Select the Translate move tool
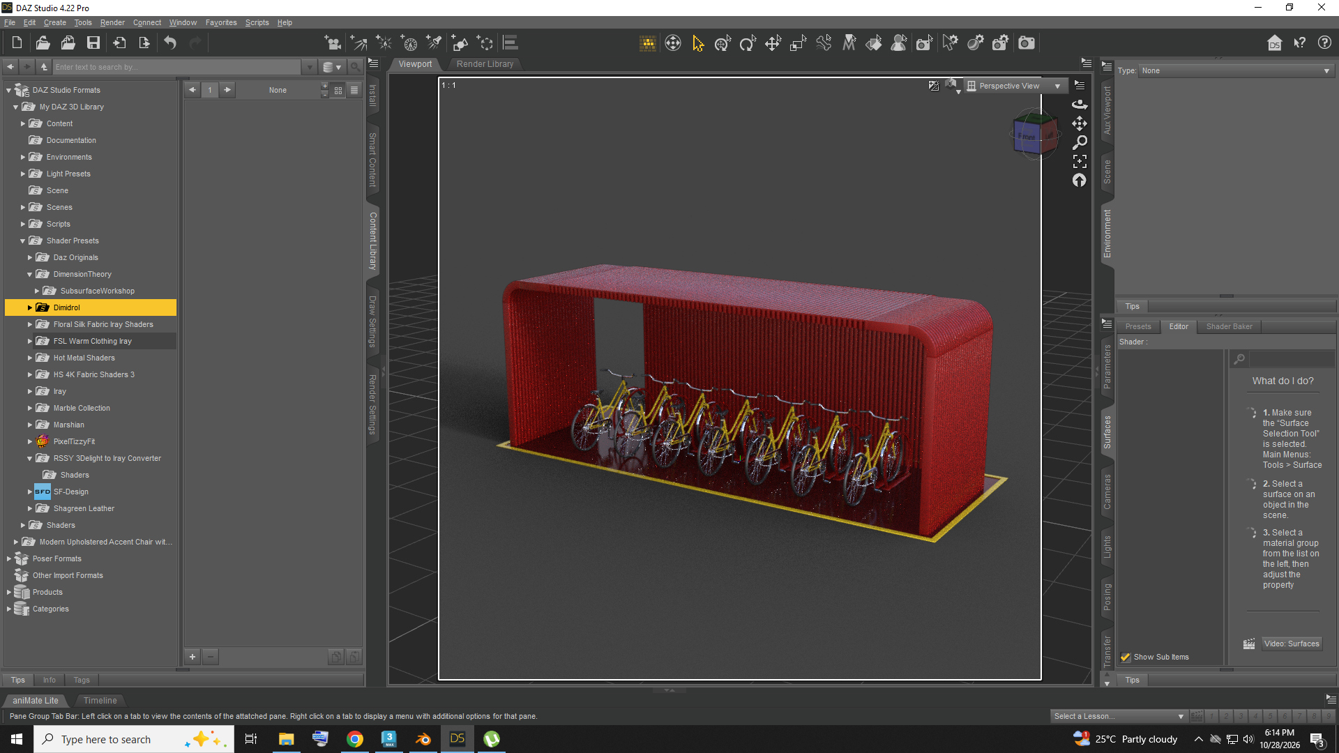Image resolution: width=1339 pixels, height=753 pixels. coord(773,43)
